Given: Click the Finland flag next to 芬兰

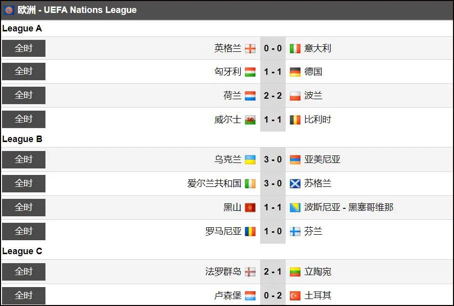Looking at the screenshot, I should coord(295,231).
